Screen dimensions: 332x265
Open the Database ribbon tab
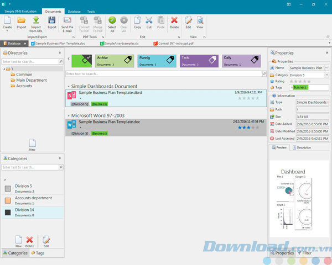(74, 12)
